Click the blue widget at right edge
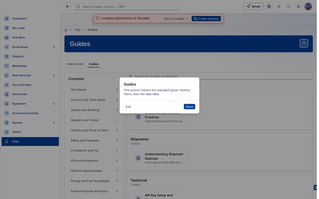 315,187
